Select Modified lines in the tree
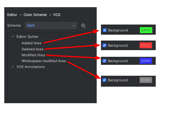Image resolution: width=172 pixels, height=116 pixels. click(33, 55)
